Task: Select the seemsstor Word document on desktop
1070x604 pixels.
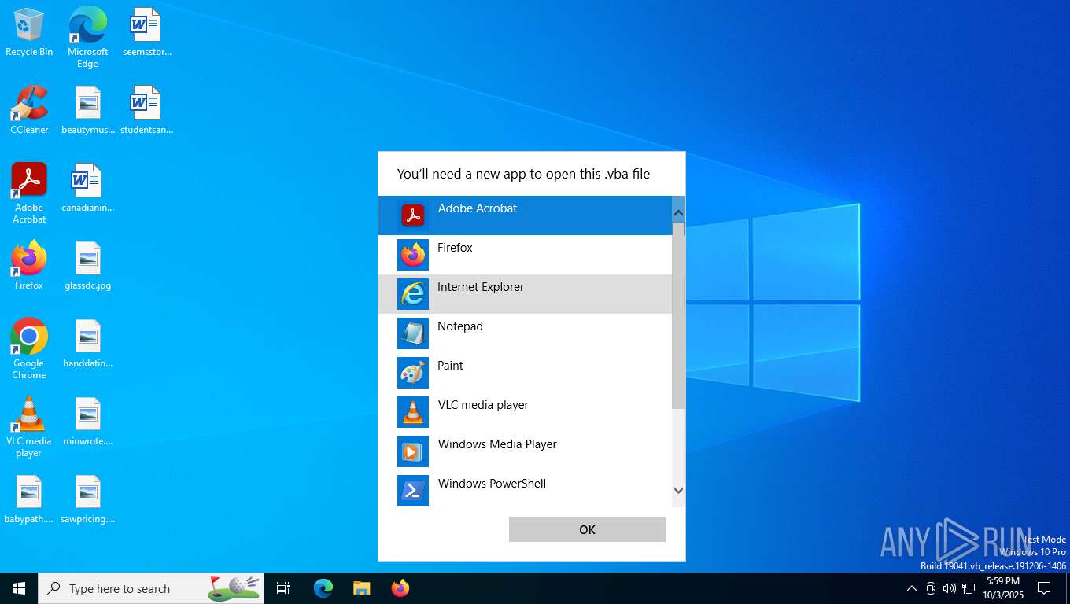Action: (146, 32)
